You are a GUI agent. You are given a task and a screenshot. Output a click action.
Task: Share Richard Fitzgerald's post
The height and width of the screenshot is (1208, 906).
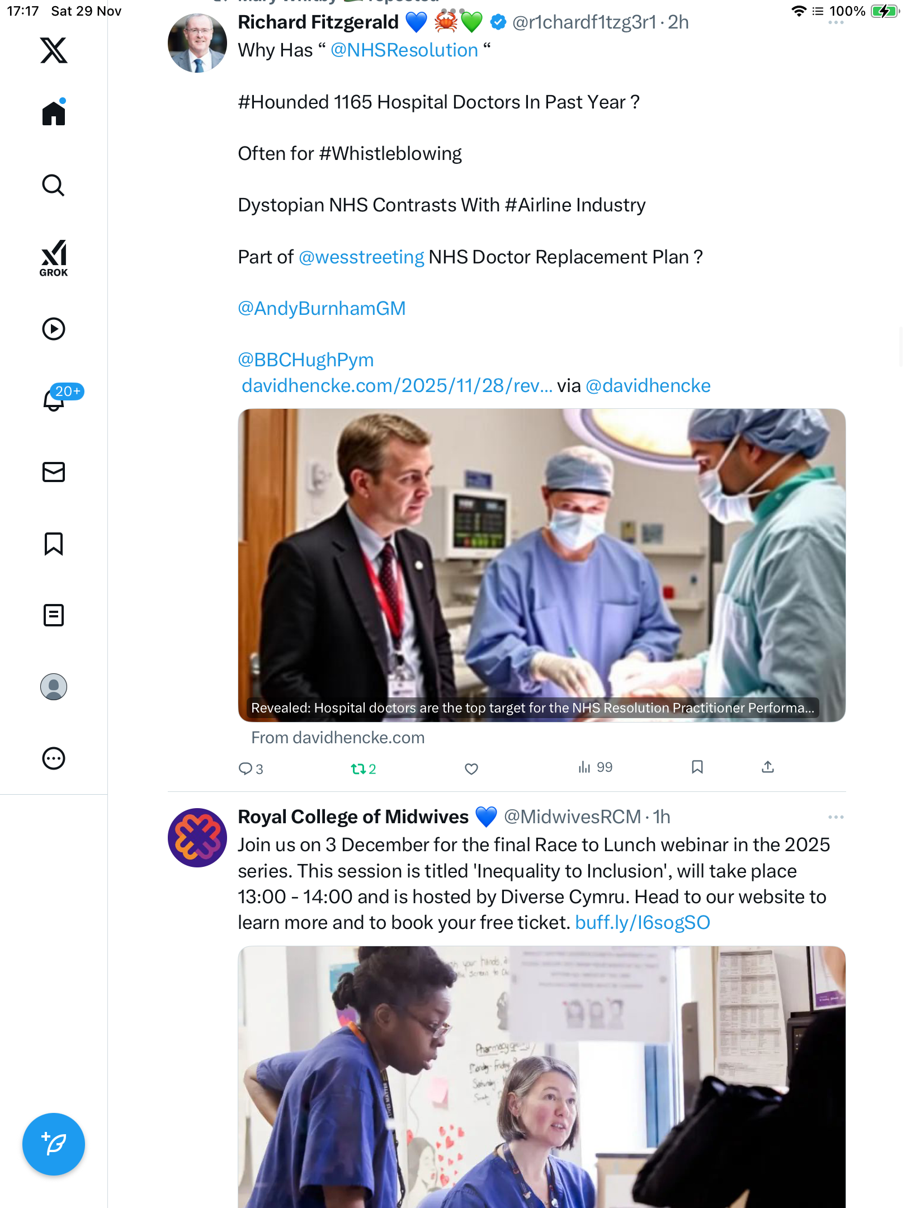click(768, 767)
